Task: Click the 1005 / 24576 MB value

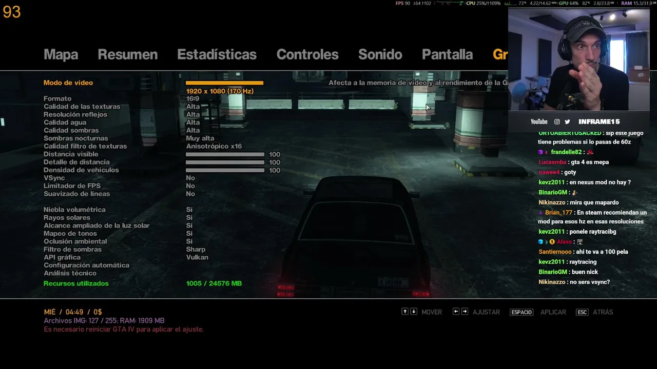Action: click(214, 283)
